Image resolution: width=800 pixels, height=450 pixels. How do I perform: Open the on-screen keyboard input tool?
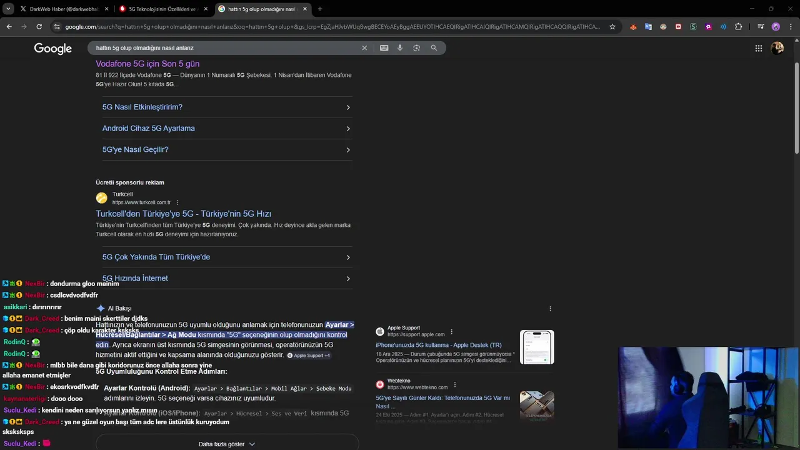384,48
